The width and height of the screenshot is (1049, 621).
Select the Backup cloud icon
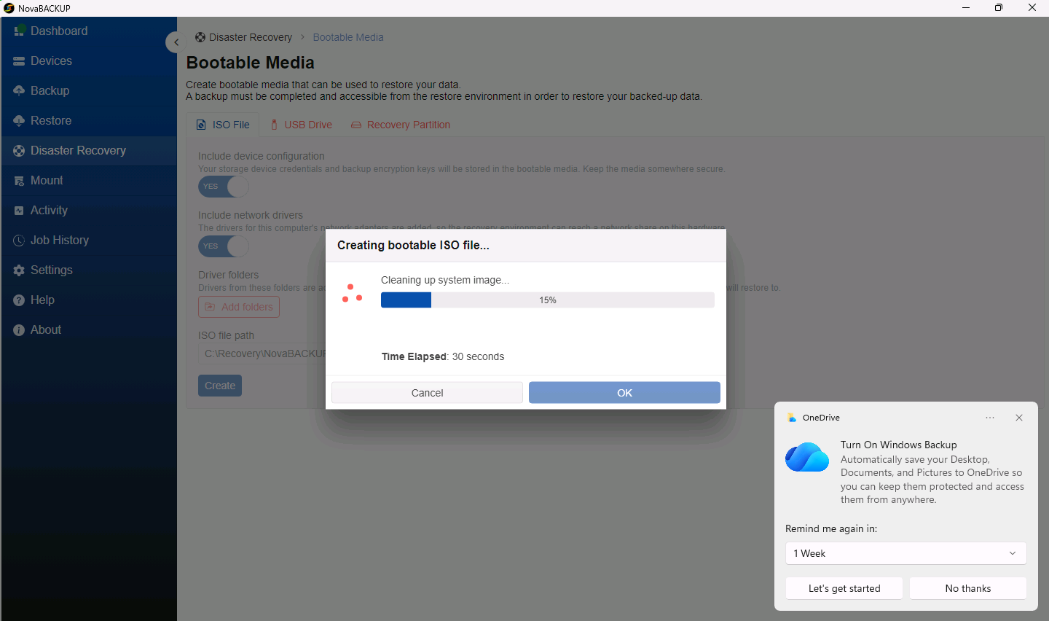point(19,91)
